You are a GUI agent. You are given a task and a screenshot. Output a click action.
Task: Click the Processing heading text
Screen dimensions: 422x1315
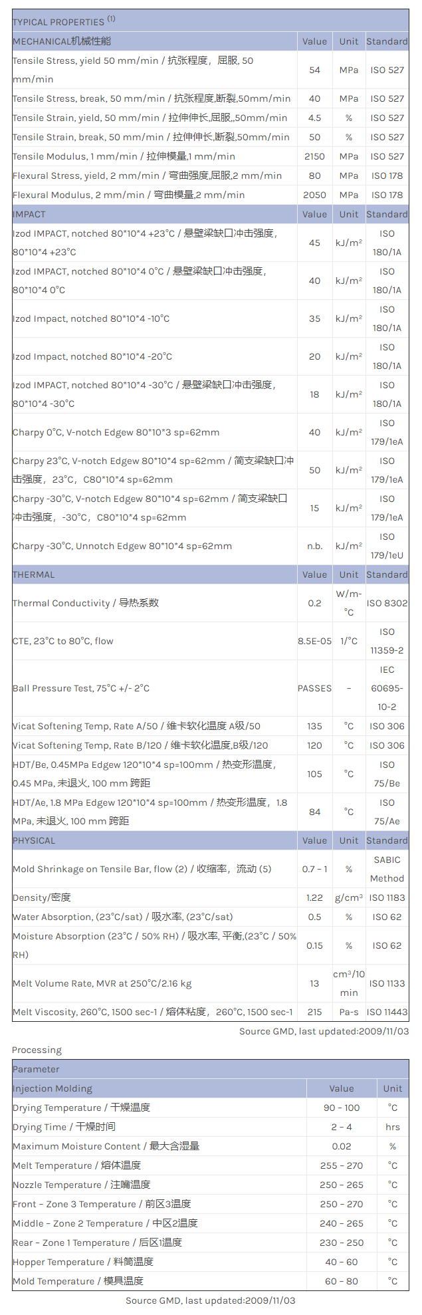point(37,1050)
